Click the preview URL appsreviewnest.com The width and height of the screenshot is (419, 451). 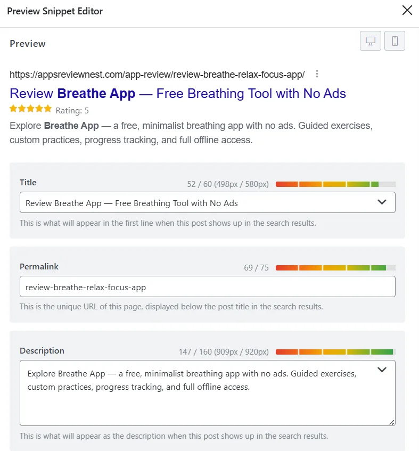click(157, 75)
